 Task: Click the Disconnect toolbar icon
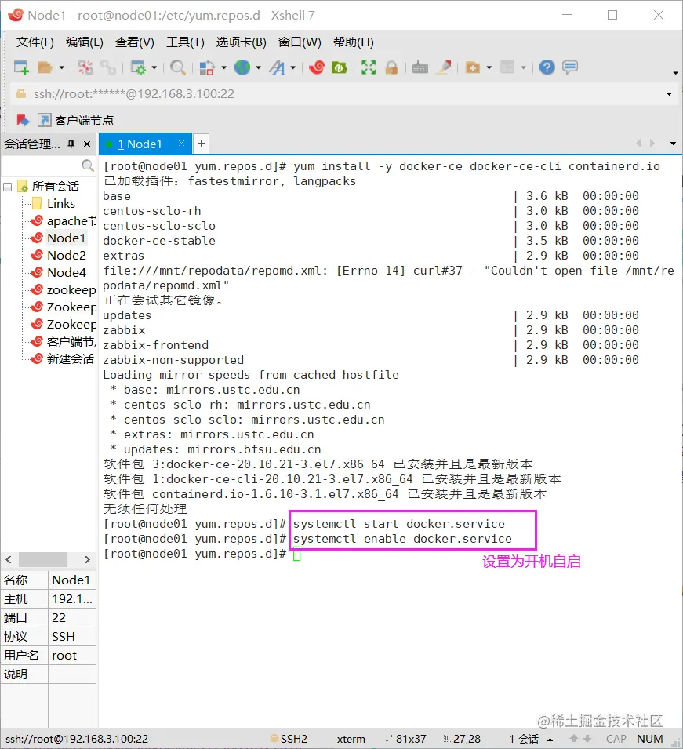(85, 67)
